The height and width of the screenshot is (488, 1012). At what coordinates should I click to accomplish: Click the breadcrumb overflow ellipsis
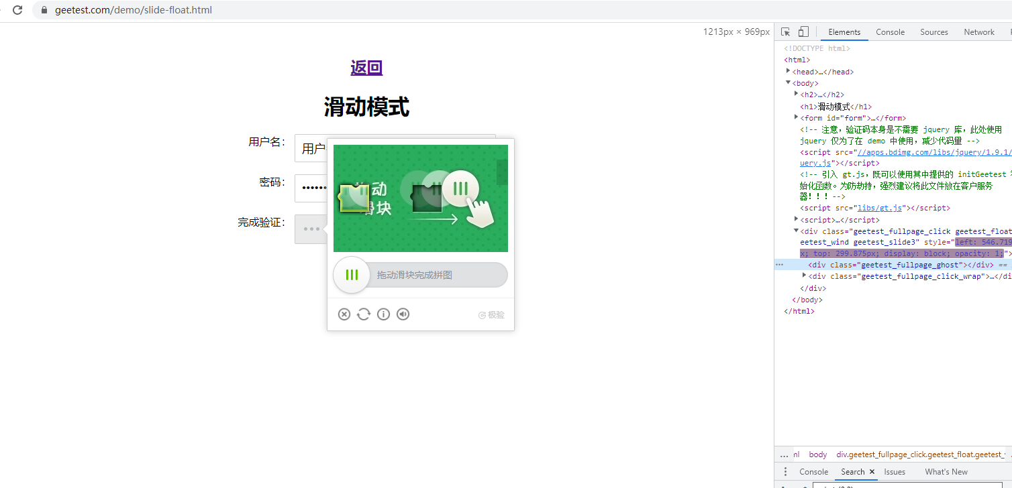(x=784, y=454)
